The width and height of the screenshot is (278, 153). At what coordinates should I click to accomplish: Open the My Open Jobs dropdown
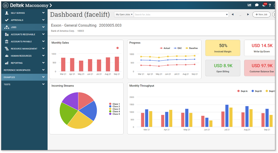point(124,15)
